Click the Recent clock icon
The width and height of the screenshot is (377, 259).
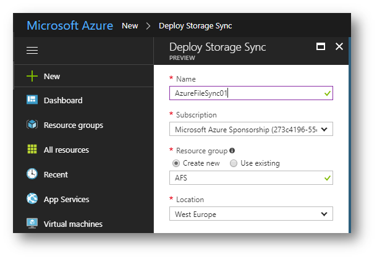coord(32,174)
